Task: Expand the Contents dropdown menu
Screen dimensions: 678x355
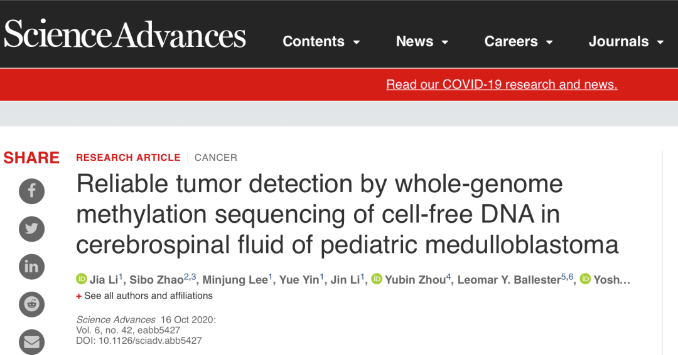Action: pyautogui.click(x=321, y=41)
